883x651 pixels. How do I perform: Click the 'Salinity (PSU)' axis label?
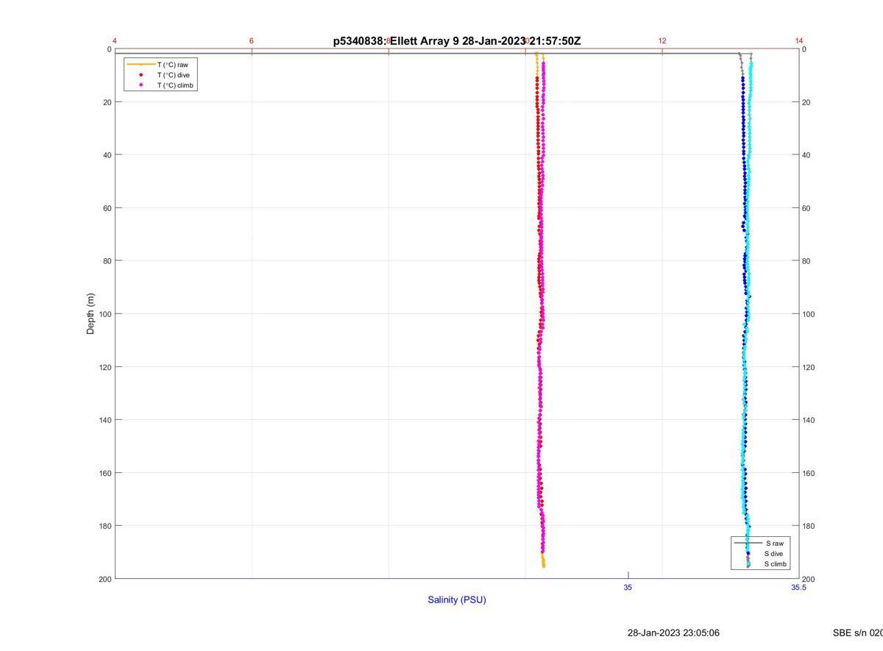click(x=457, y=600)
